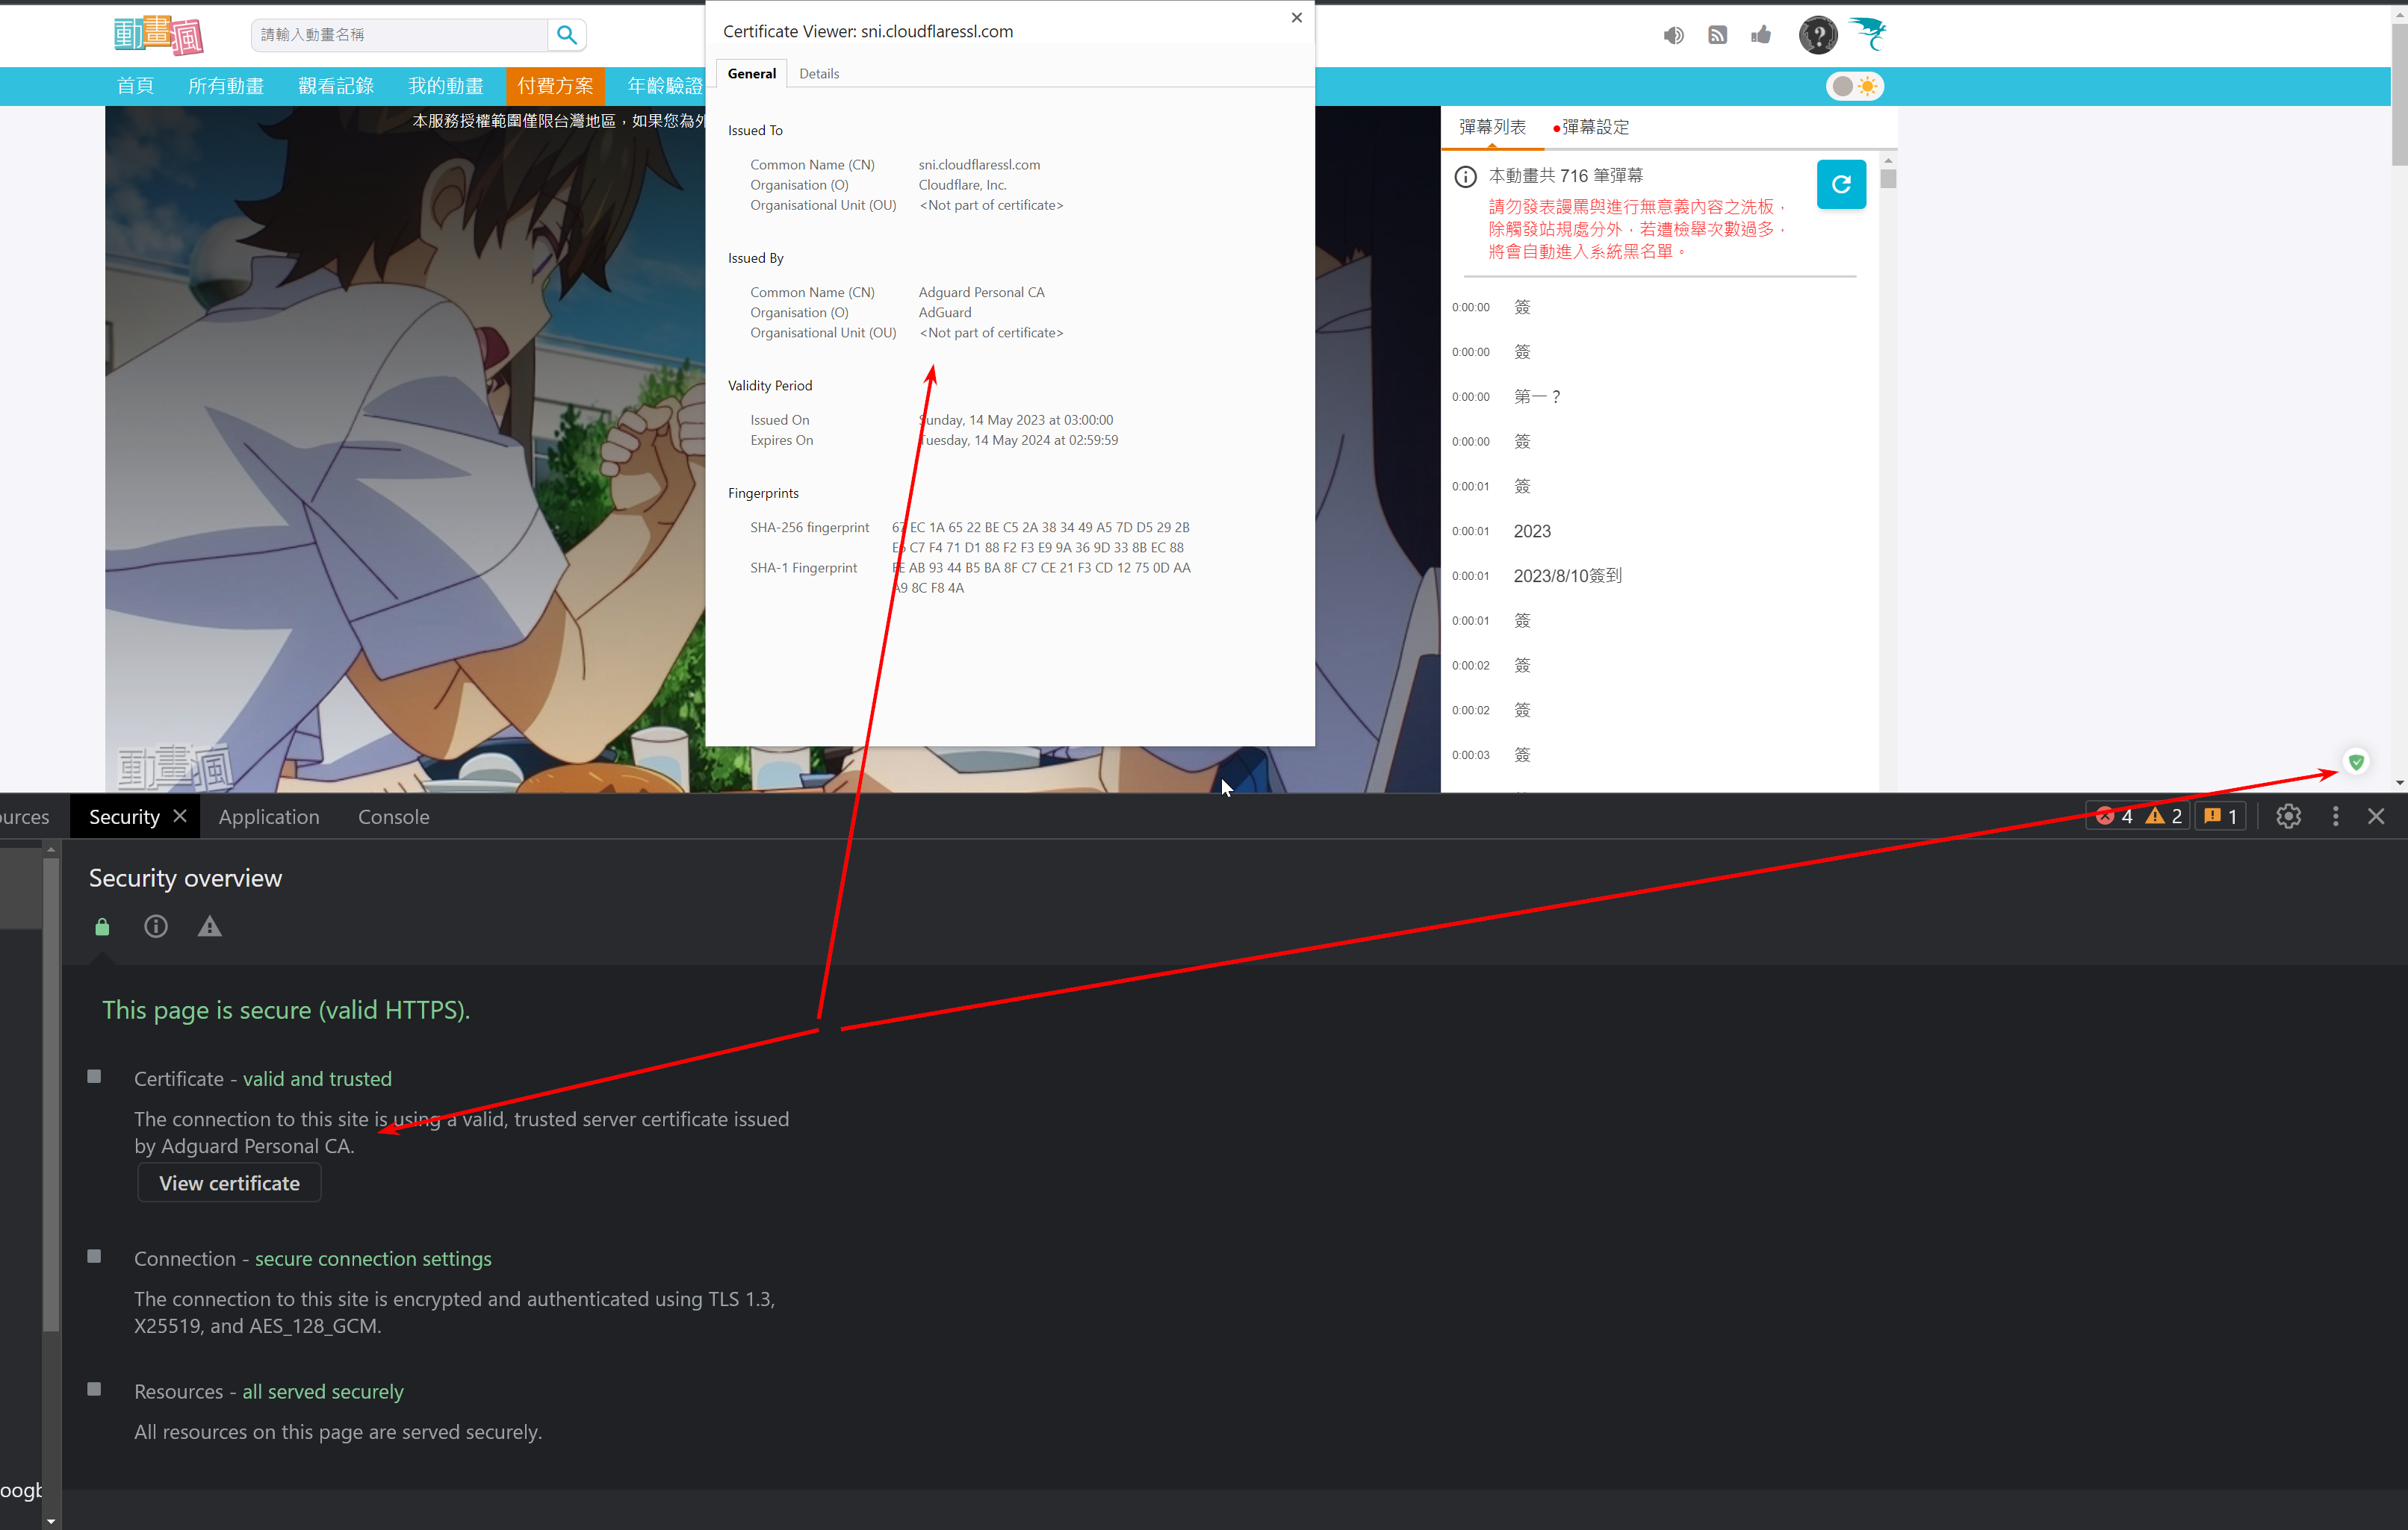Click the speaker volume icon
Viewport: 2408px width, 1530px height.
pyautogui.click(x=1673, y=35)
